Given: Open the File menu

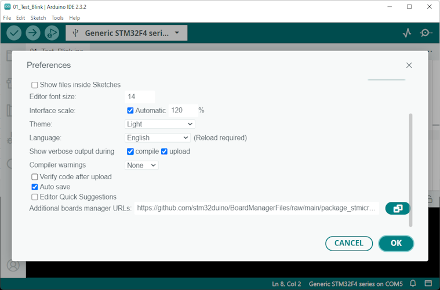Looking at the screenshot, I should coord(7,17).
